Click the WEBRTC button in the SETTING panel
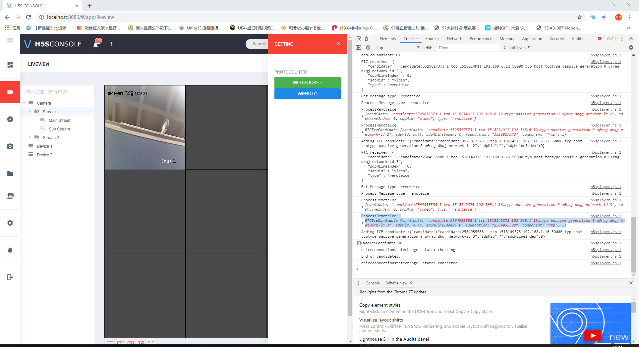 point(307,94)
